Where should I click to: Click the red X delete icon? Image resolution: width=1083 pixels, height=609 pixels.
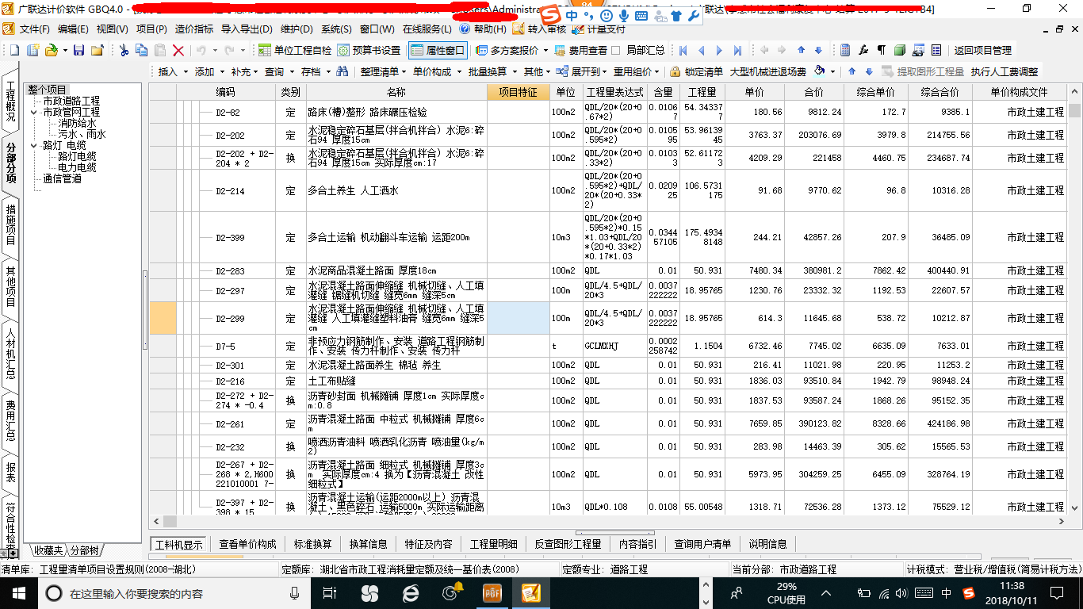[178, 50]
